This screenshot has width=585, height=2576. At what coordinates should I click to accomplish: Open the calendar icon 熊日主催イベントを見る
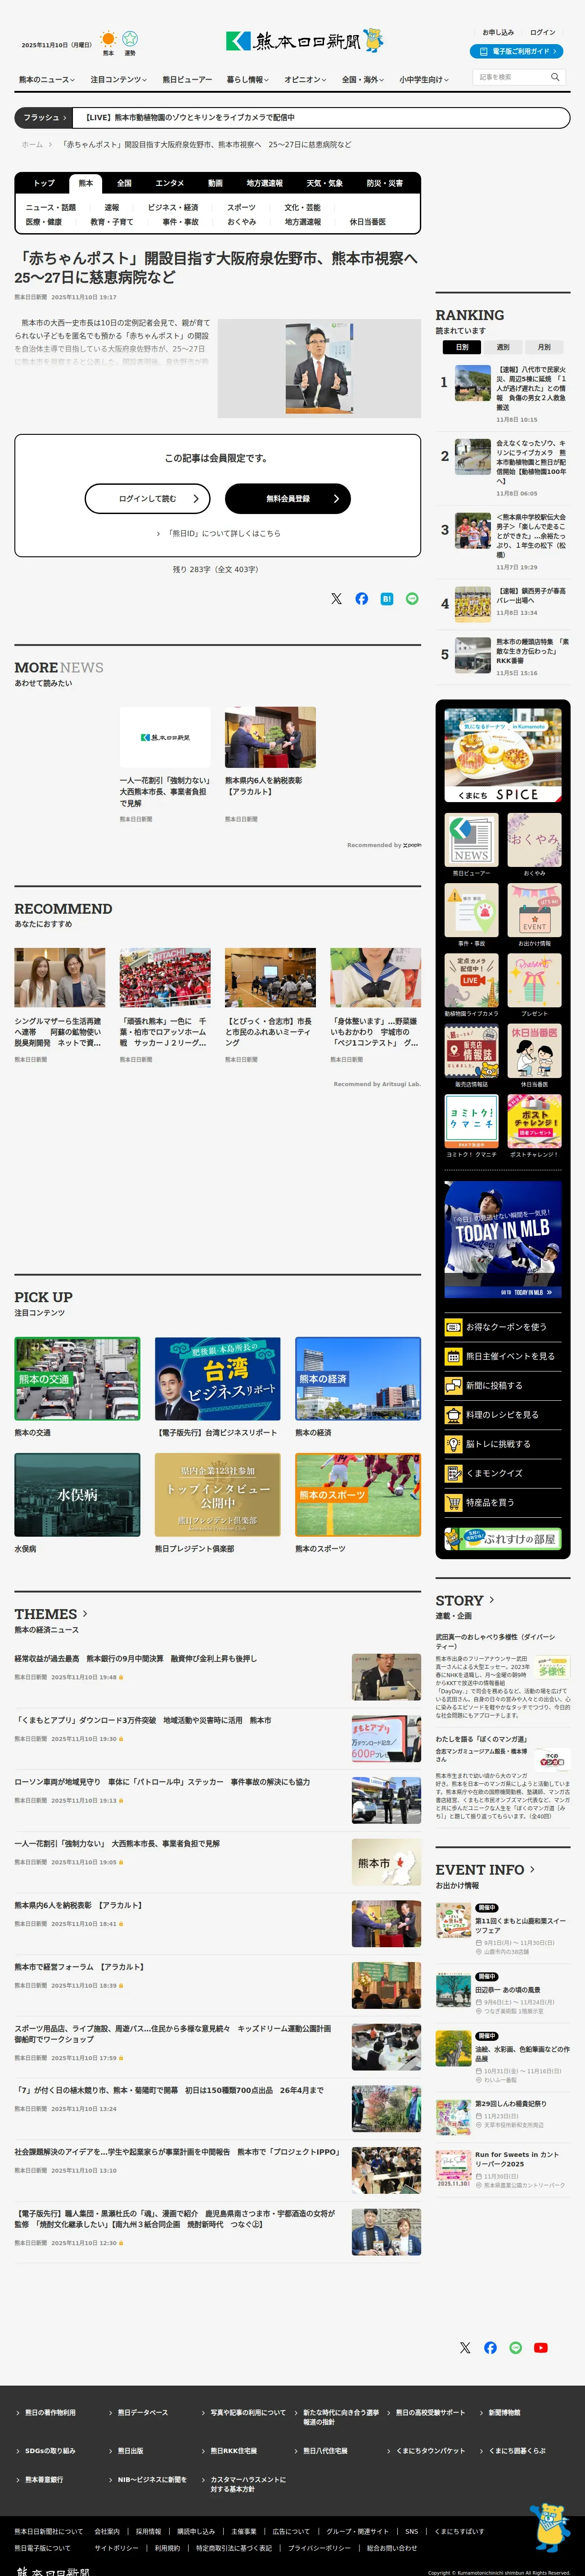tap(453, 1356)
